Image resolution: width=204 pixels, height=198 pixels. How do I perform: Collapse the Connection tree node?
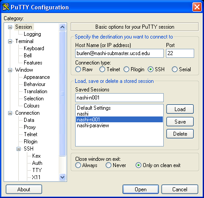pos(10,113)
